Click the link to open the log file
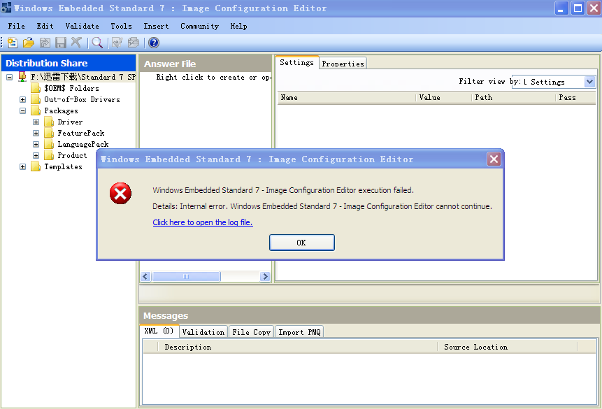The height and width of the screenshot is (409, 602). click(203, 222)
